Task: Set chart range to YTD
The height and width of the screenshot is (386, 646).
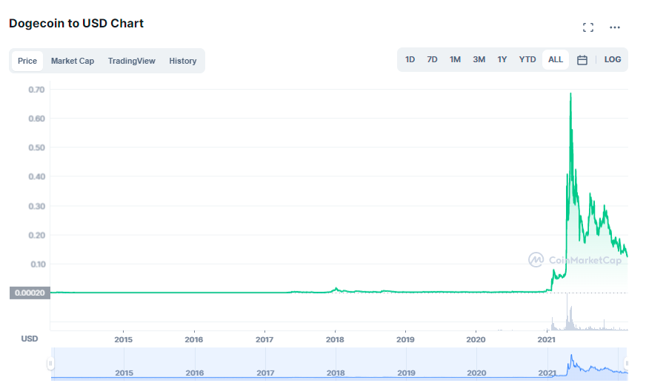Action: pos(527,60)
